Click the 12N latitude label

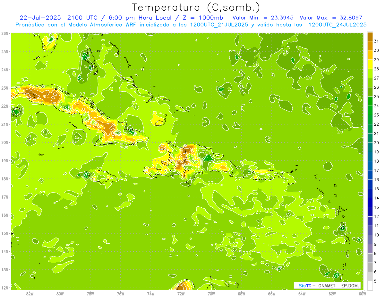click(5, 288)
